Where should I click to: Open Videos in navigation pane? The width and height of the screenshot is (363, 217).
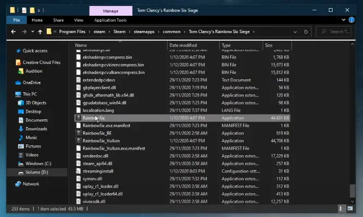tap(32, 155)
